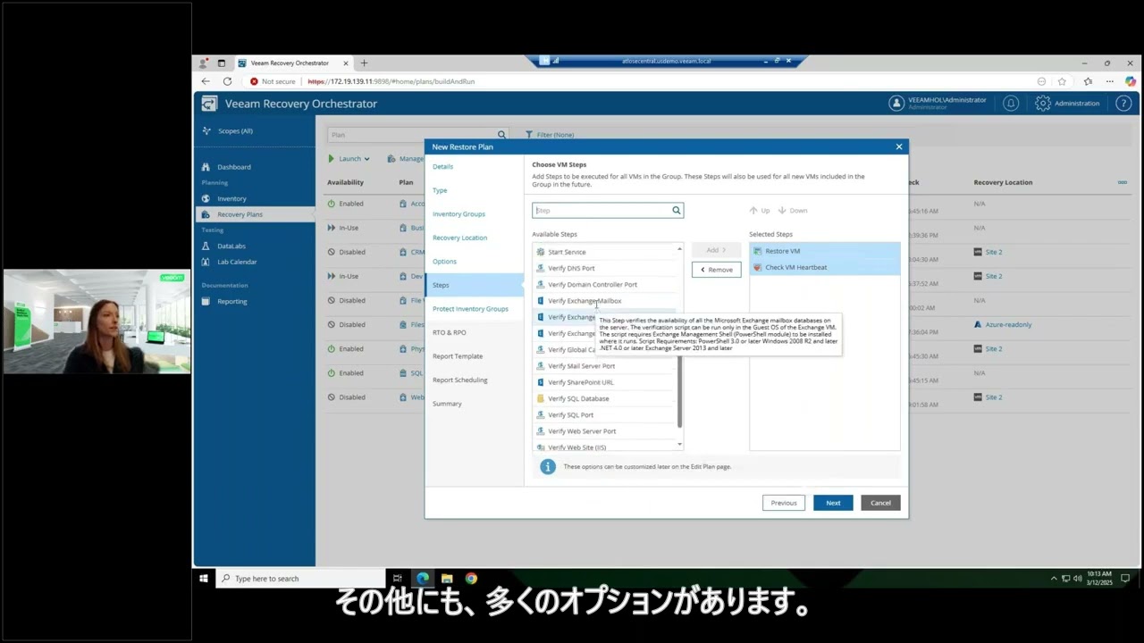Open DataLabs in the sidebar
This screenshot has height=643, width=1144.
[x=231, y=246]
